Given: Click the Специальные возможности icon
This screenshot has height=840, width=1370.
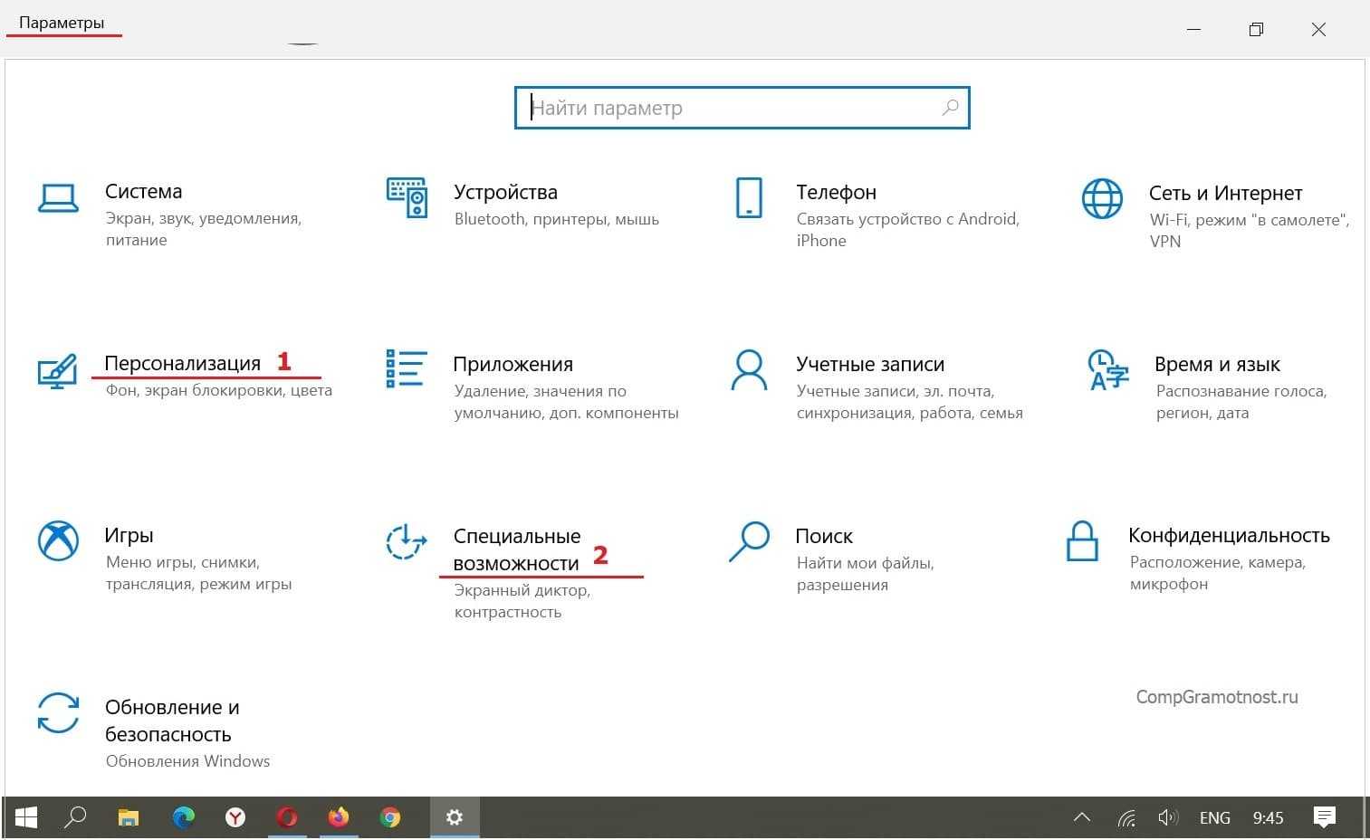Looking at the screenshot, I should 406,541.
